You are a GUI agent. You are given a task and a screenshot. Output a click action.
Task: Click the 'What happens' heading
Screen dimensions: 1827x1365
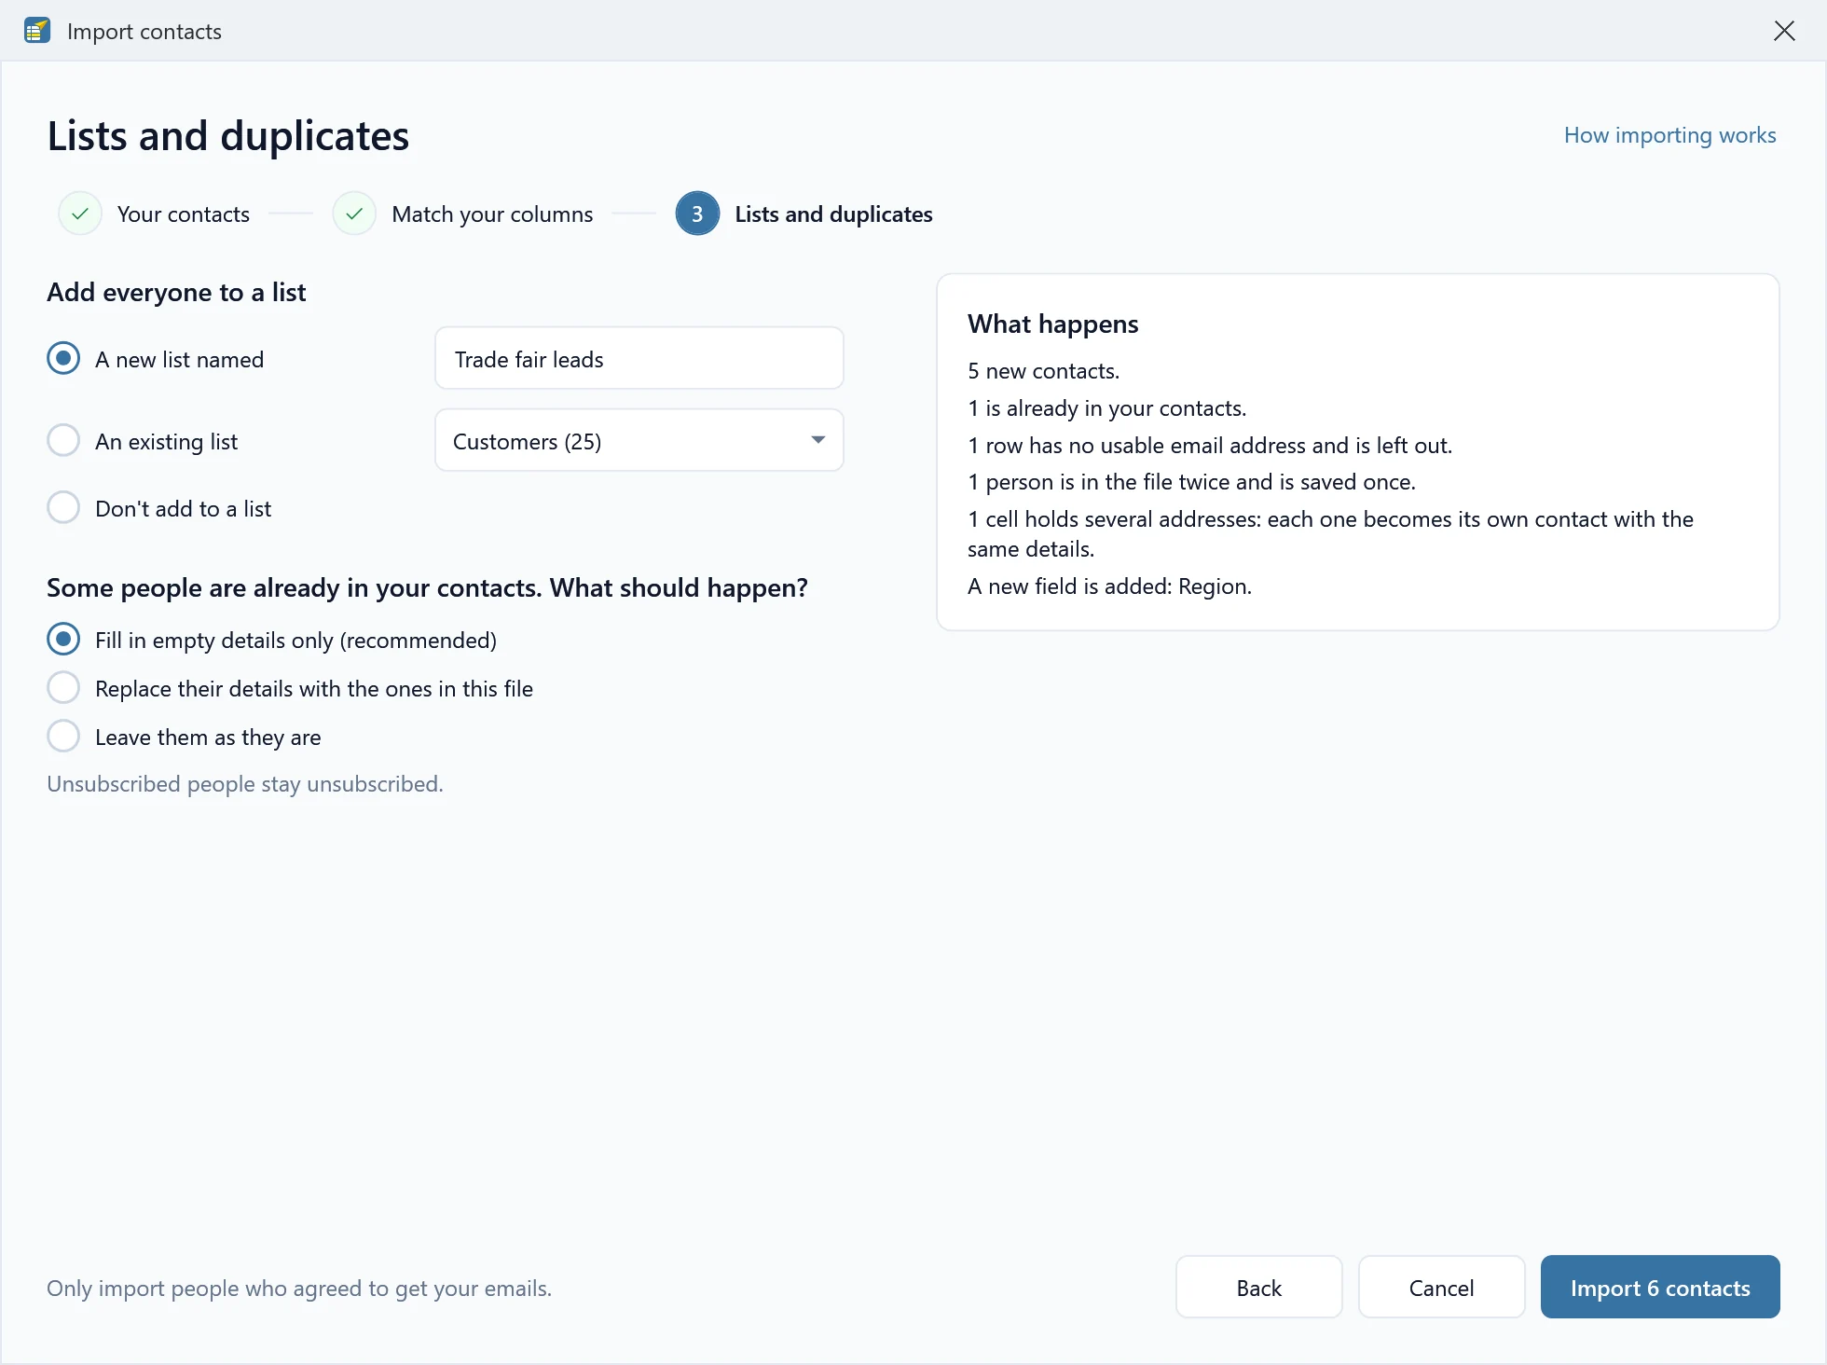(1052, 324)
